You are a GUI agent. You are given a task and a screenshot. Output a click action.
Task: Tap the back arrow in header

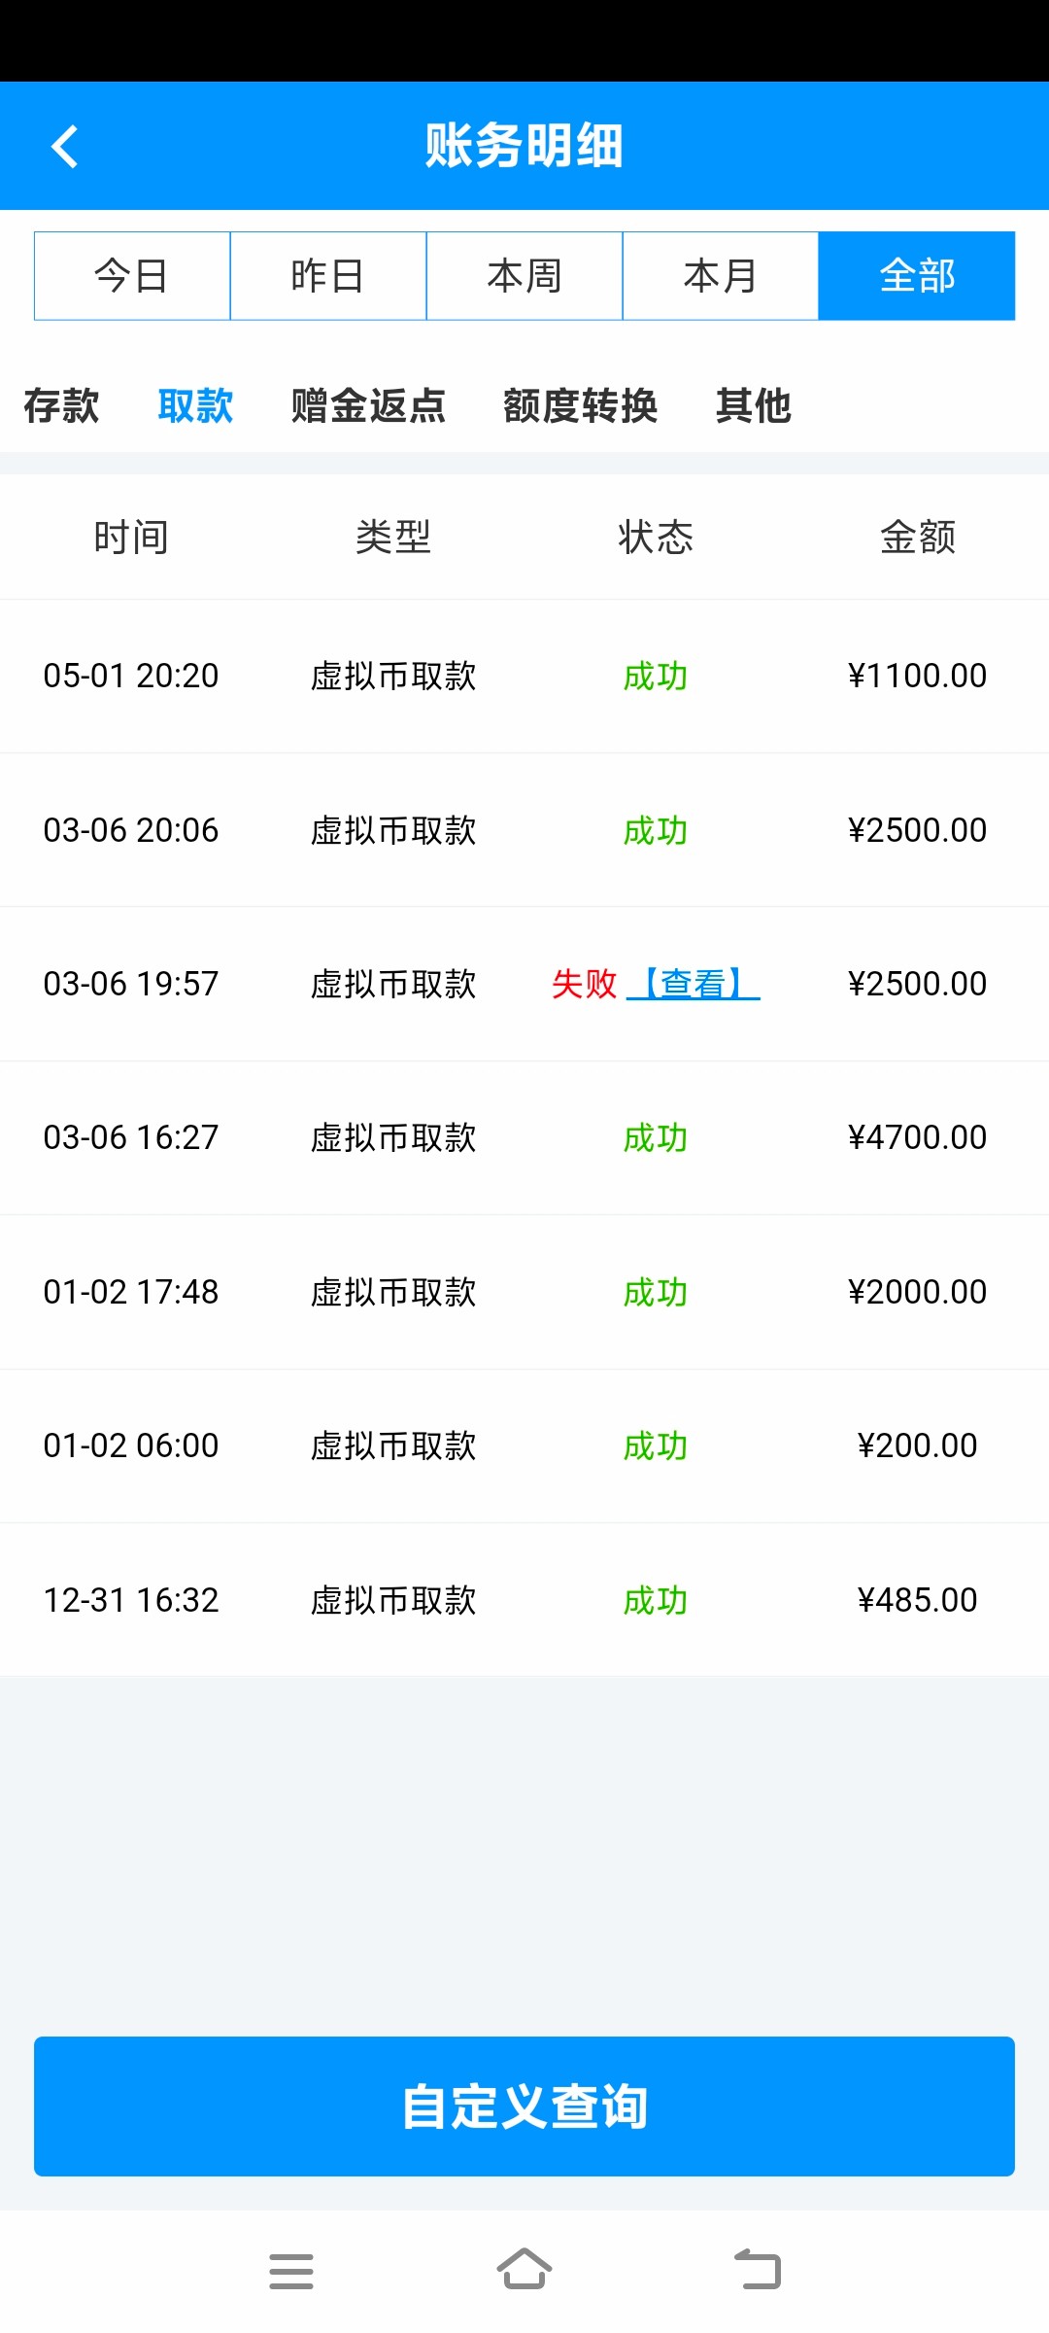pyautogui.click(x=65, y=147)
